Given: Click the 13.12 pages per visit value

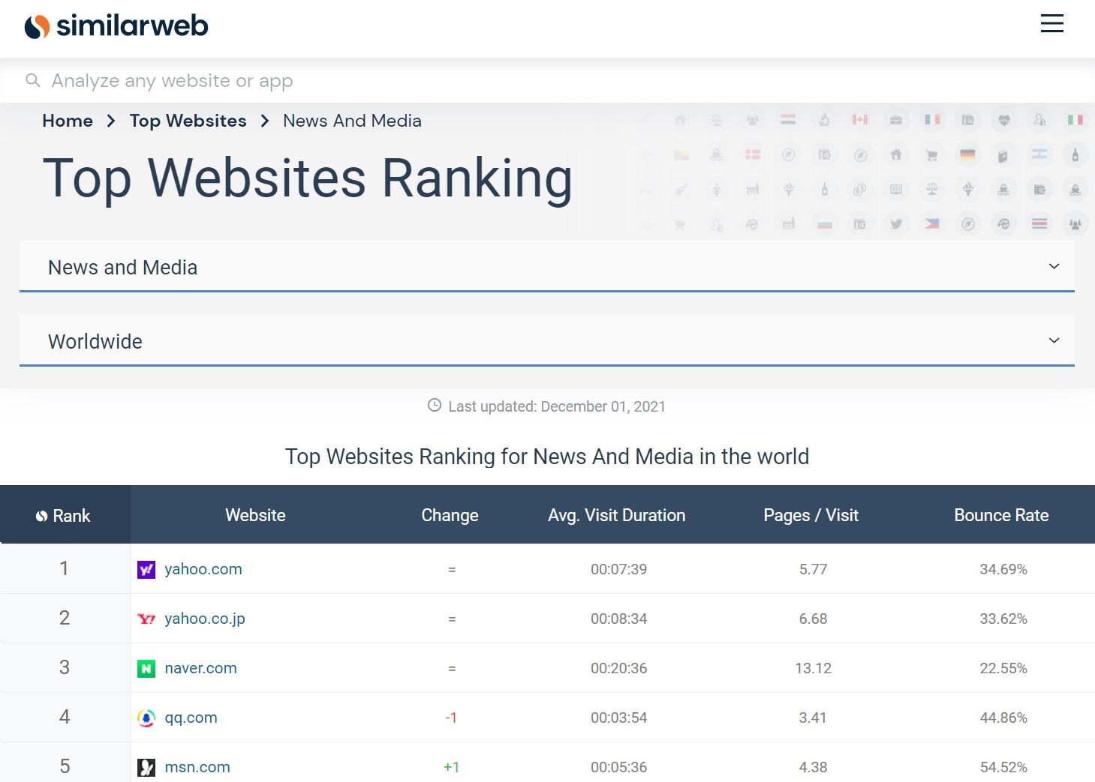Looking at the screenshot, I should click(x=814, y=668).
